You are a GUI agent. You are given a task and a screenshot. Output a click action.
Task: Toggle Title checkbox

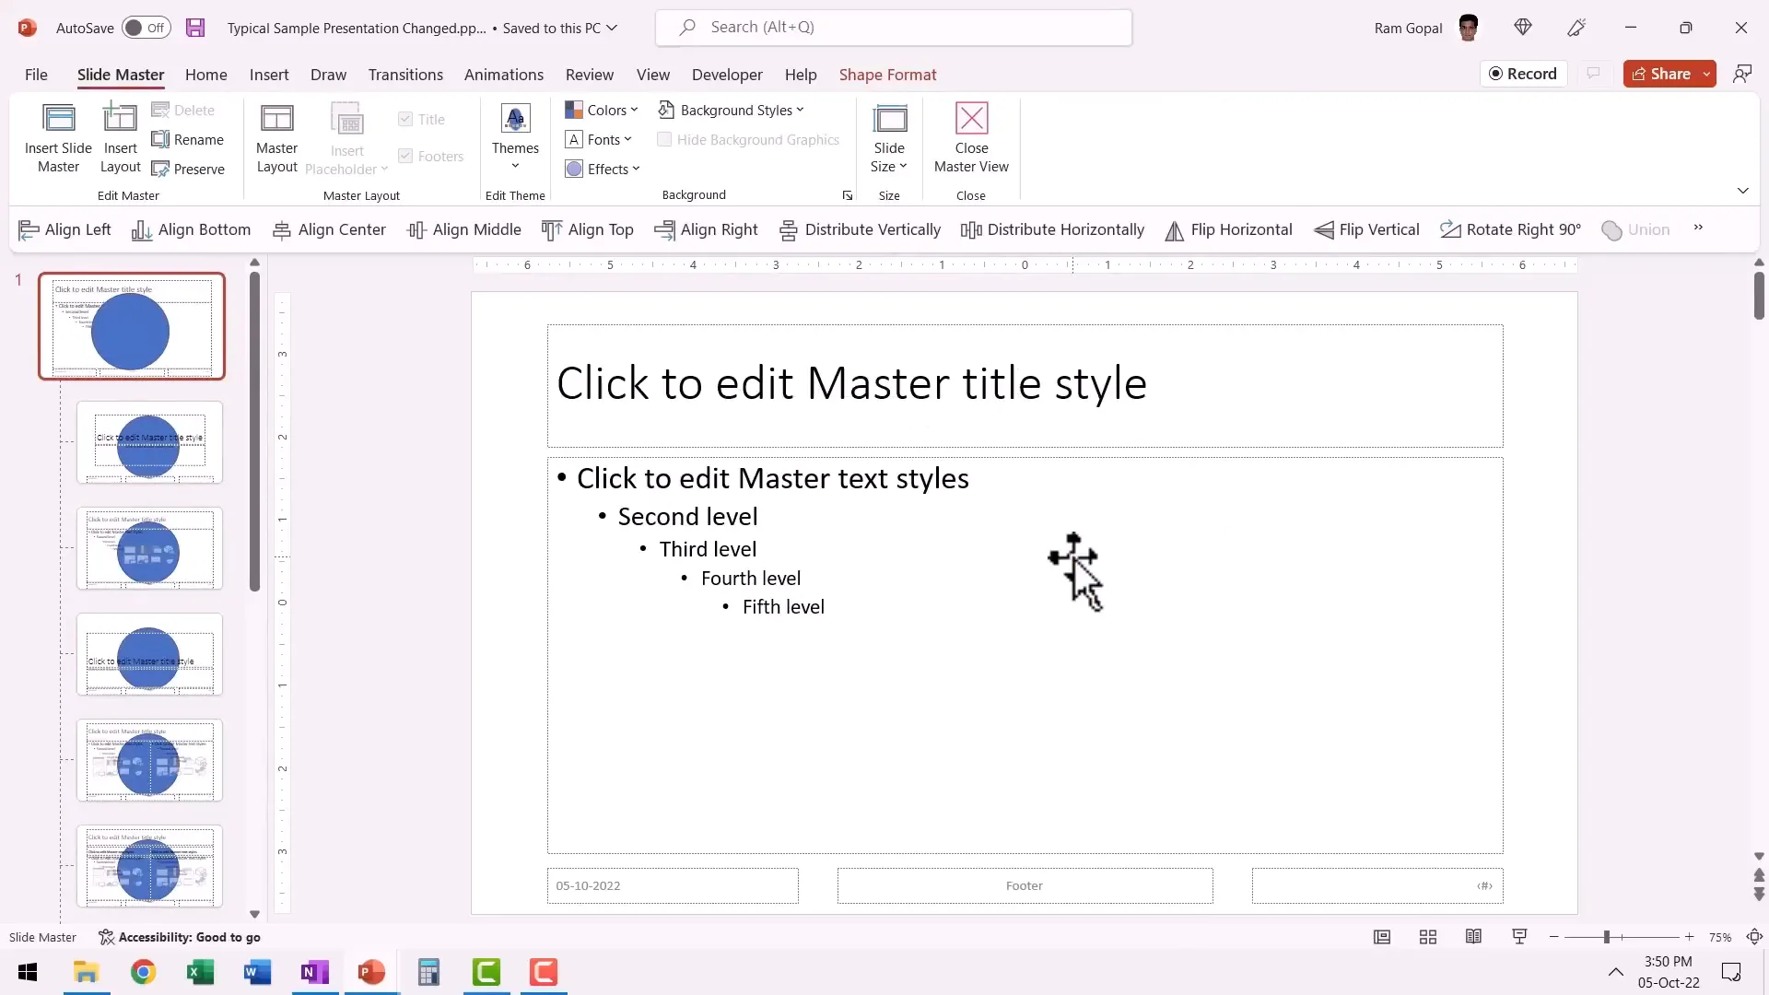(405, 119)
